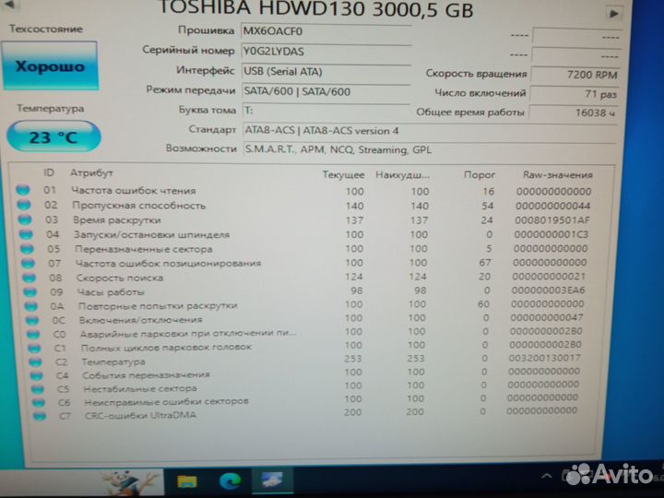Click status dot for attribute 01
664x498 pixels.
pyautogui.click(x=23, y=190)
